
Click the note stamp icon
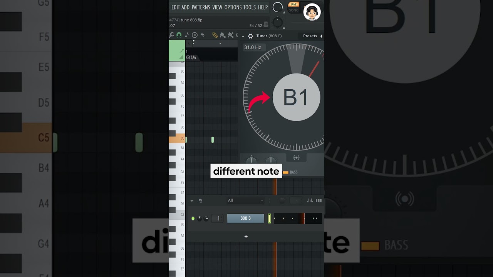pos(187,35)
